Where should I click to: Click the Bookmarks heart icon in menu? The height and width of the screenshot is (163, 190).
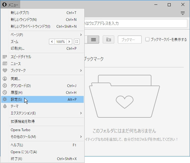click(5, 70)
